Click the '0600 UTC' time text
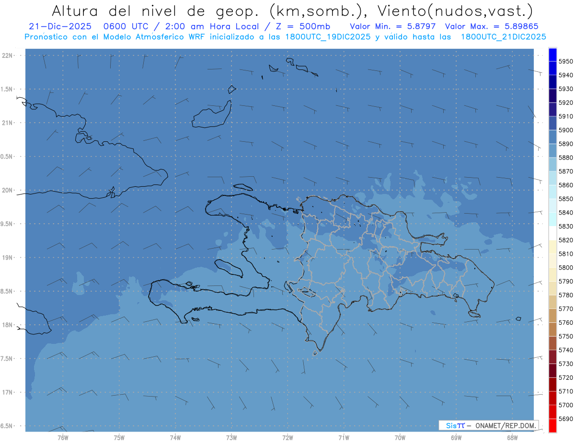Viewport: 575px width, 444px height. click(x=129, y=26)
